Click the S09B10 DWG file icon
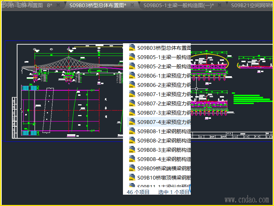 pyautogui.click(x=132, y=178)
